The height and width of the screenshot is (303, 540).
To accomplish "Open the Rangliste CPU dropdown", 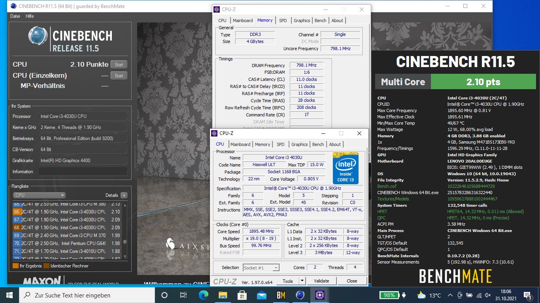I will coord(39,195).
